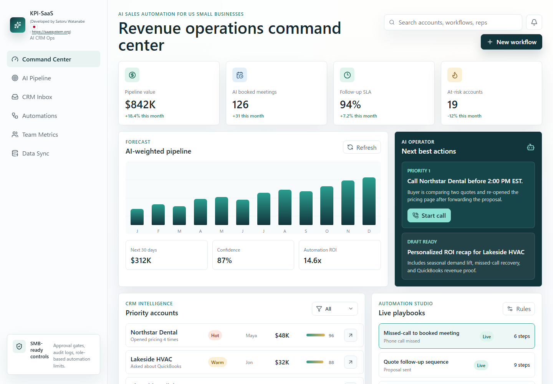Click the dollar icon on Pipeline value card
The image size is (553, 384).
tap(132, 75)
